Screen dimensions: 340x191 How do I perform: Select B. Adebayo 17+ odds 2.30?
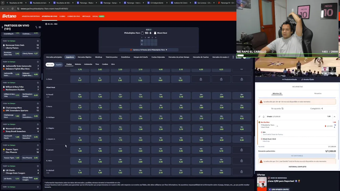point(160,117)
